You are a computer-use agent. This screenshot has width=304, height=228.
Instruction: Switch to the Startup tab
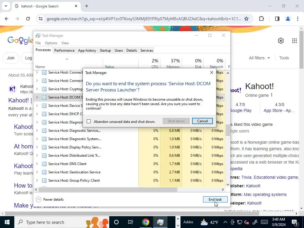tap(105, 50)
